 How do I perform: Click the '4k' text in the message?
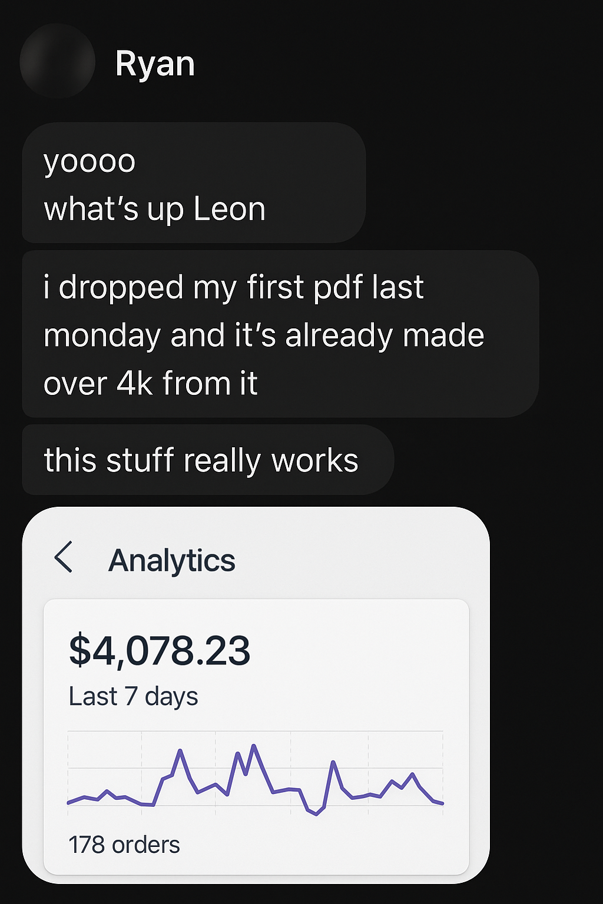tap(135, 383)
